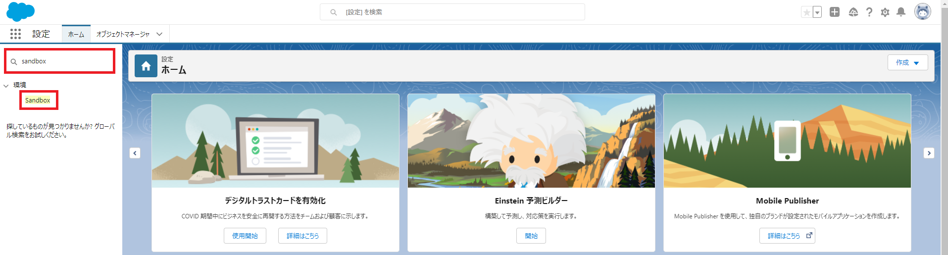Image resolution: width=948 pixels, height=255 pixels.
Task: Click the Mobile Publisher heading
Action: click(x=787, y=201)
